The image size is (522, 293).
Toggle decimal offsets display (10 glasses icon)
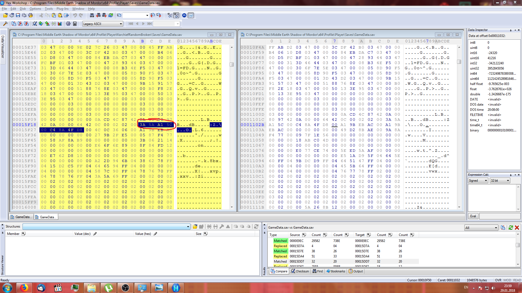coord(170,15)
